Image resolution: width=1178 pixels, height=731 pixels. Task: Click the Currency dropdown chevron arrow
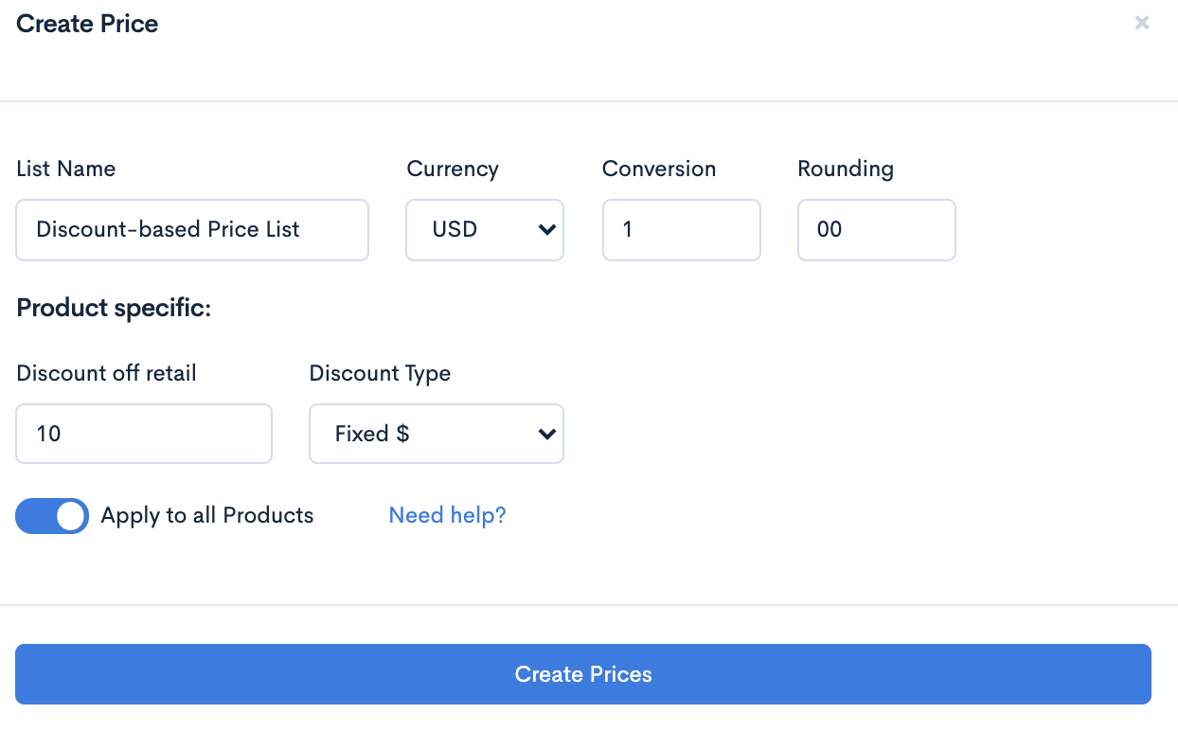click(546, 229)
